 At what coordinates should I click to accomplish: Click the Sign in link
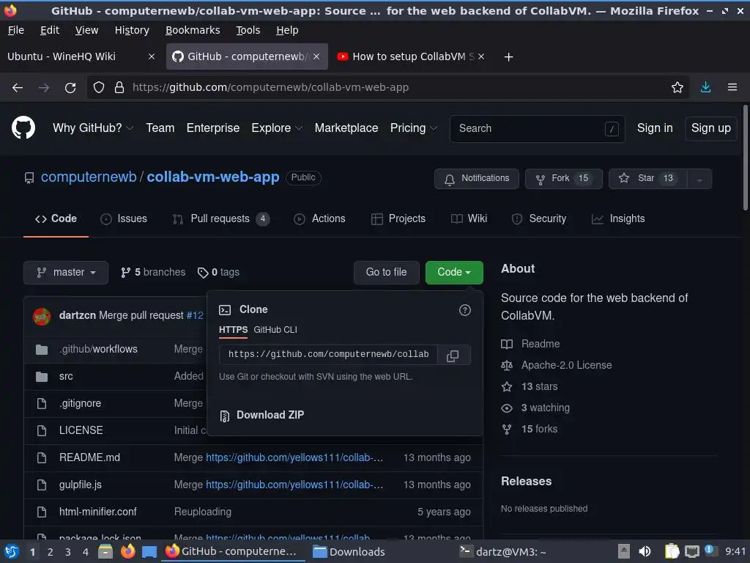coord(654,128)
